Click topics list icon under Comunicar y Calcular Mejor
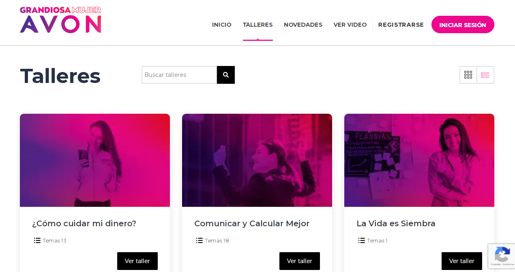This screenshot has height=272, width=515. click(x=200, y=240)
